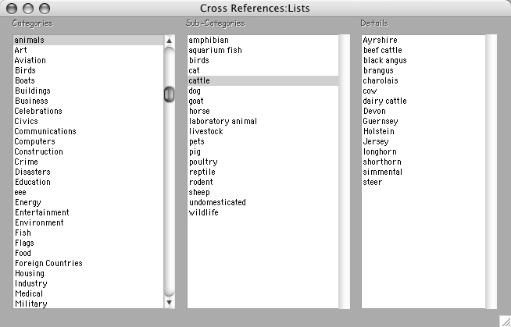Viewport: 511px width, 327px height.
Task: Pick longhorn from Details list
Action: point(380,151)
